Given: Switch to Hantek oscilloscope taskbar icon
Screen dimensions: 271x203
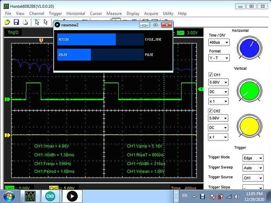Looking at the screenshot, I should coord(30,196).
